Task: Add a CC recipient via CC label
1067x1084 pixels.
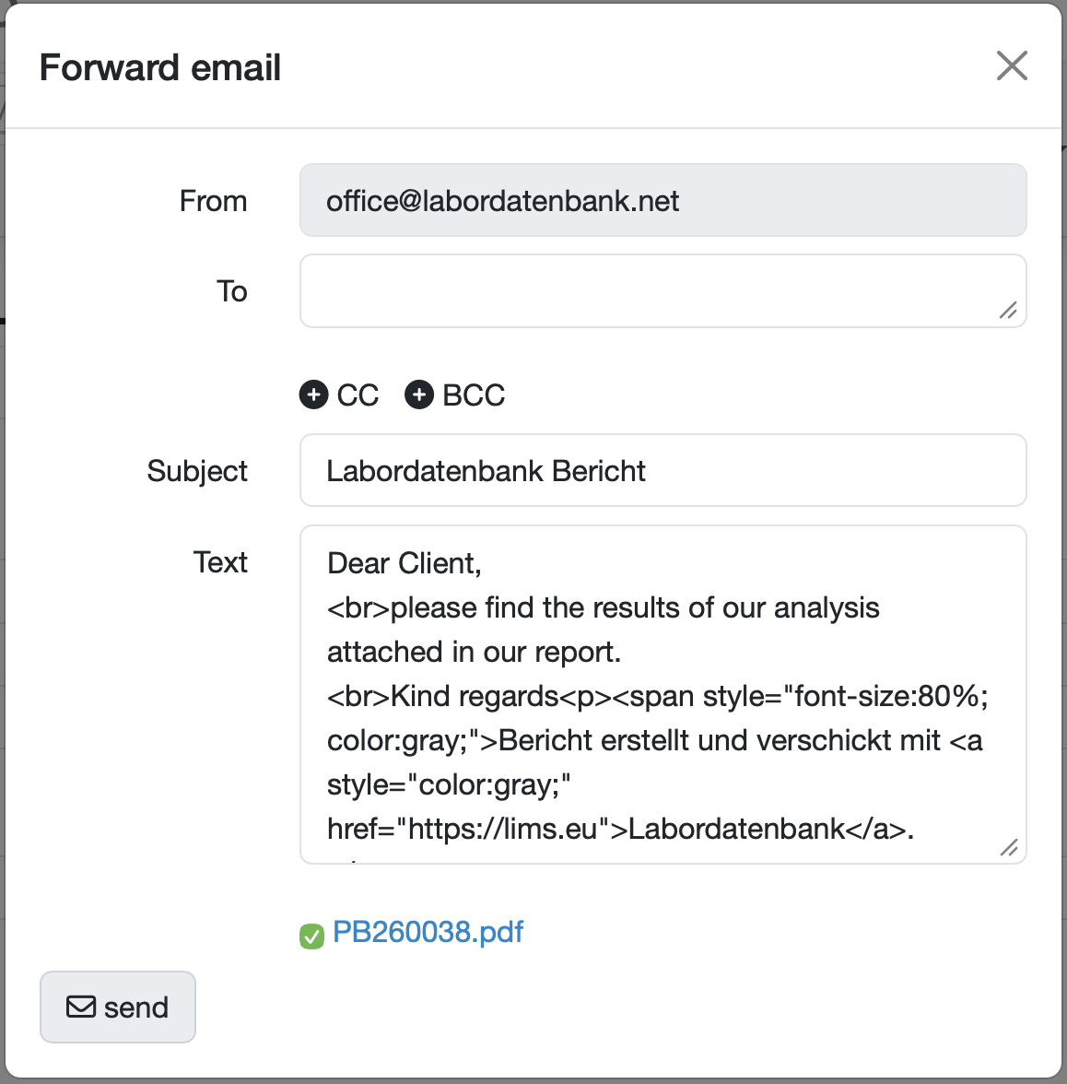Action: pyautogui.click(x=358, y=395)
